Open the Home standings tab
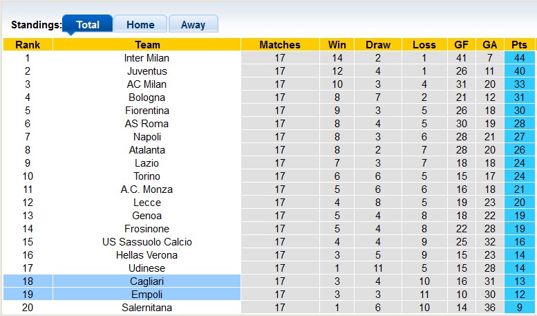Screen dimensions: 537x316 [x=140, y=25]
